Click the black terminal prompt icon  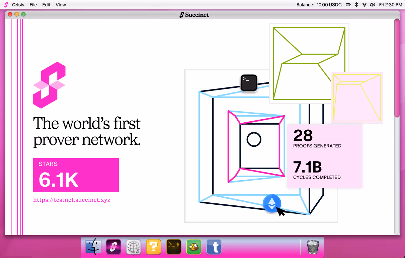(x=249, y=83)
